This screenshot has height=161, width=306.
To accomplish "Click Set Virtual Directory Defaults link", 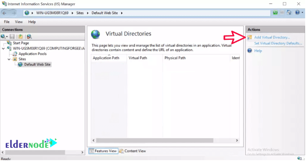I will pyautogui.click(x=278, y=43).
